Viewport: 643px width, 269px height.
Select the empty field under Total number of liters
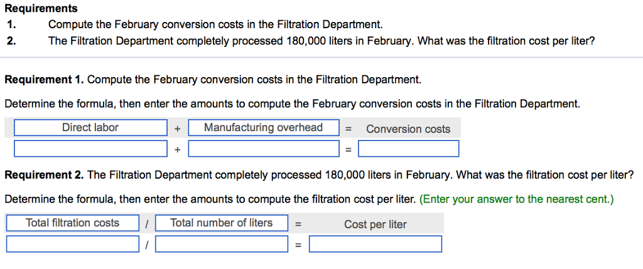click(221, 244)
